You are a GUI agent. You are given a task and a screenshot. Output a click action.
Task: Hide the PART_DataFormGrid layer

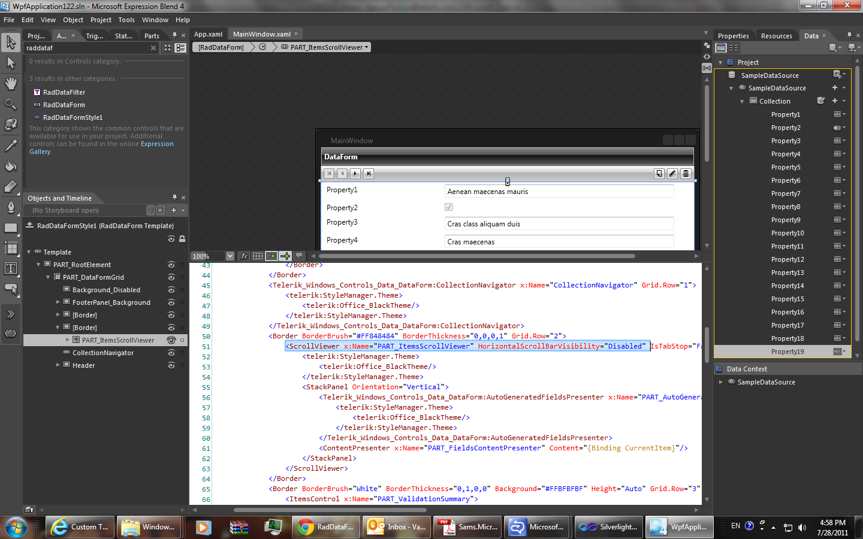pos(171,277)
